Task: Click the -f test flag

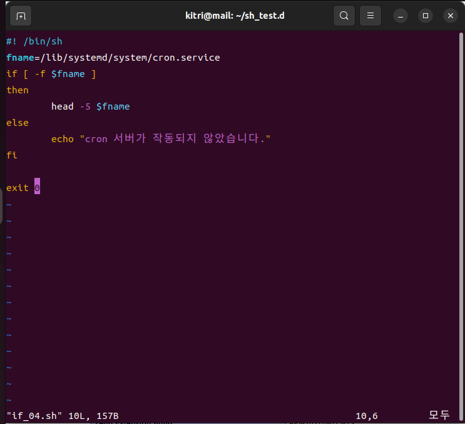Action: 40,73
